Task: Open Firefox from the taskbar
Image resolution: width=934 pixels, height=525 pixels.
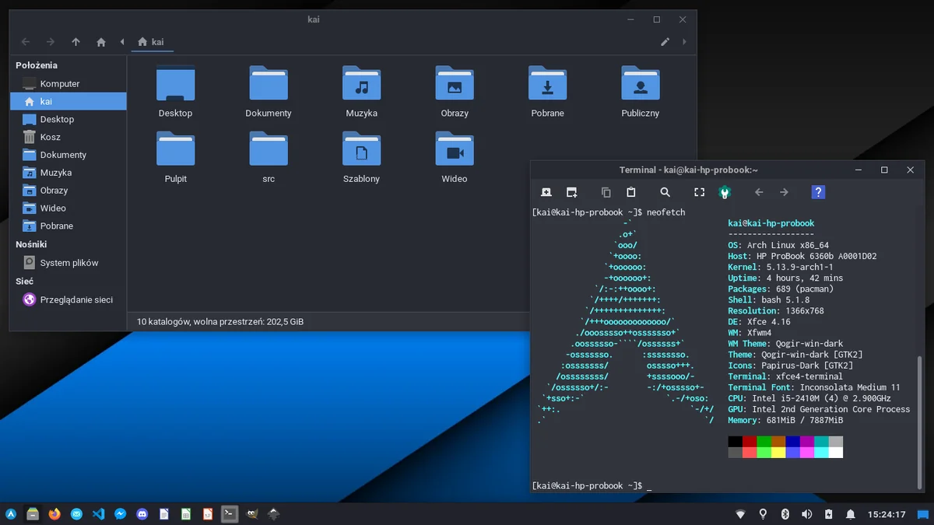Action: (x=54, y=514)
